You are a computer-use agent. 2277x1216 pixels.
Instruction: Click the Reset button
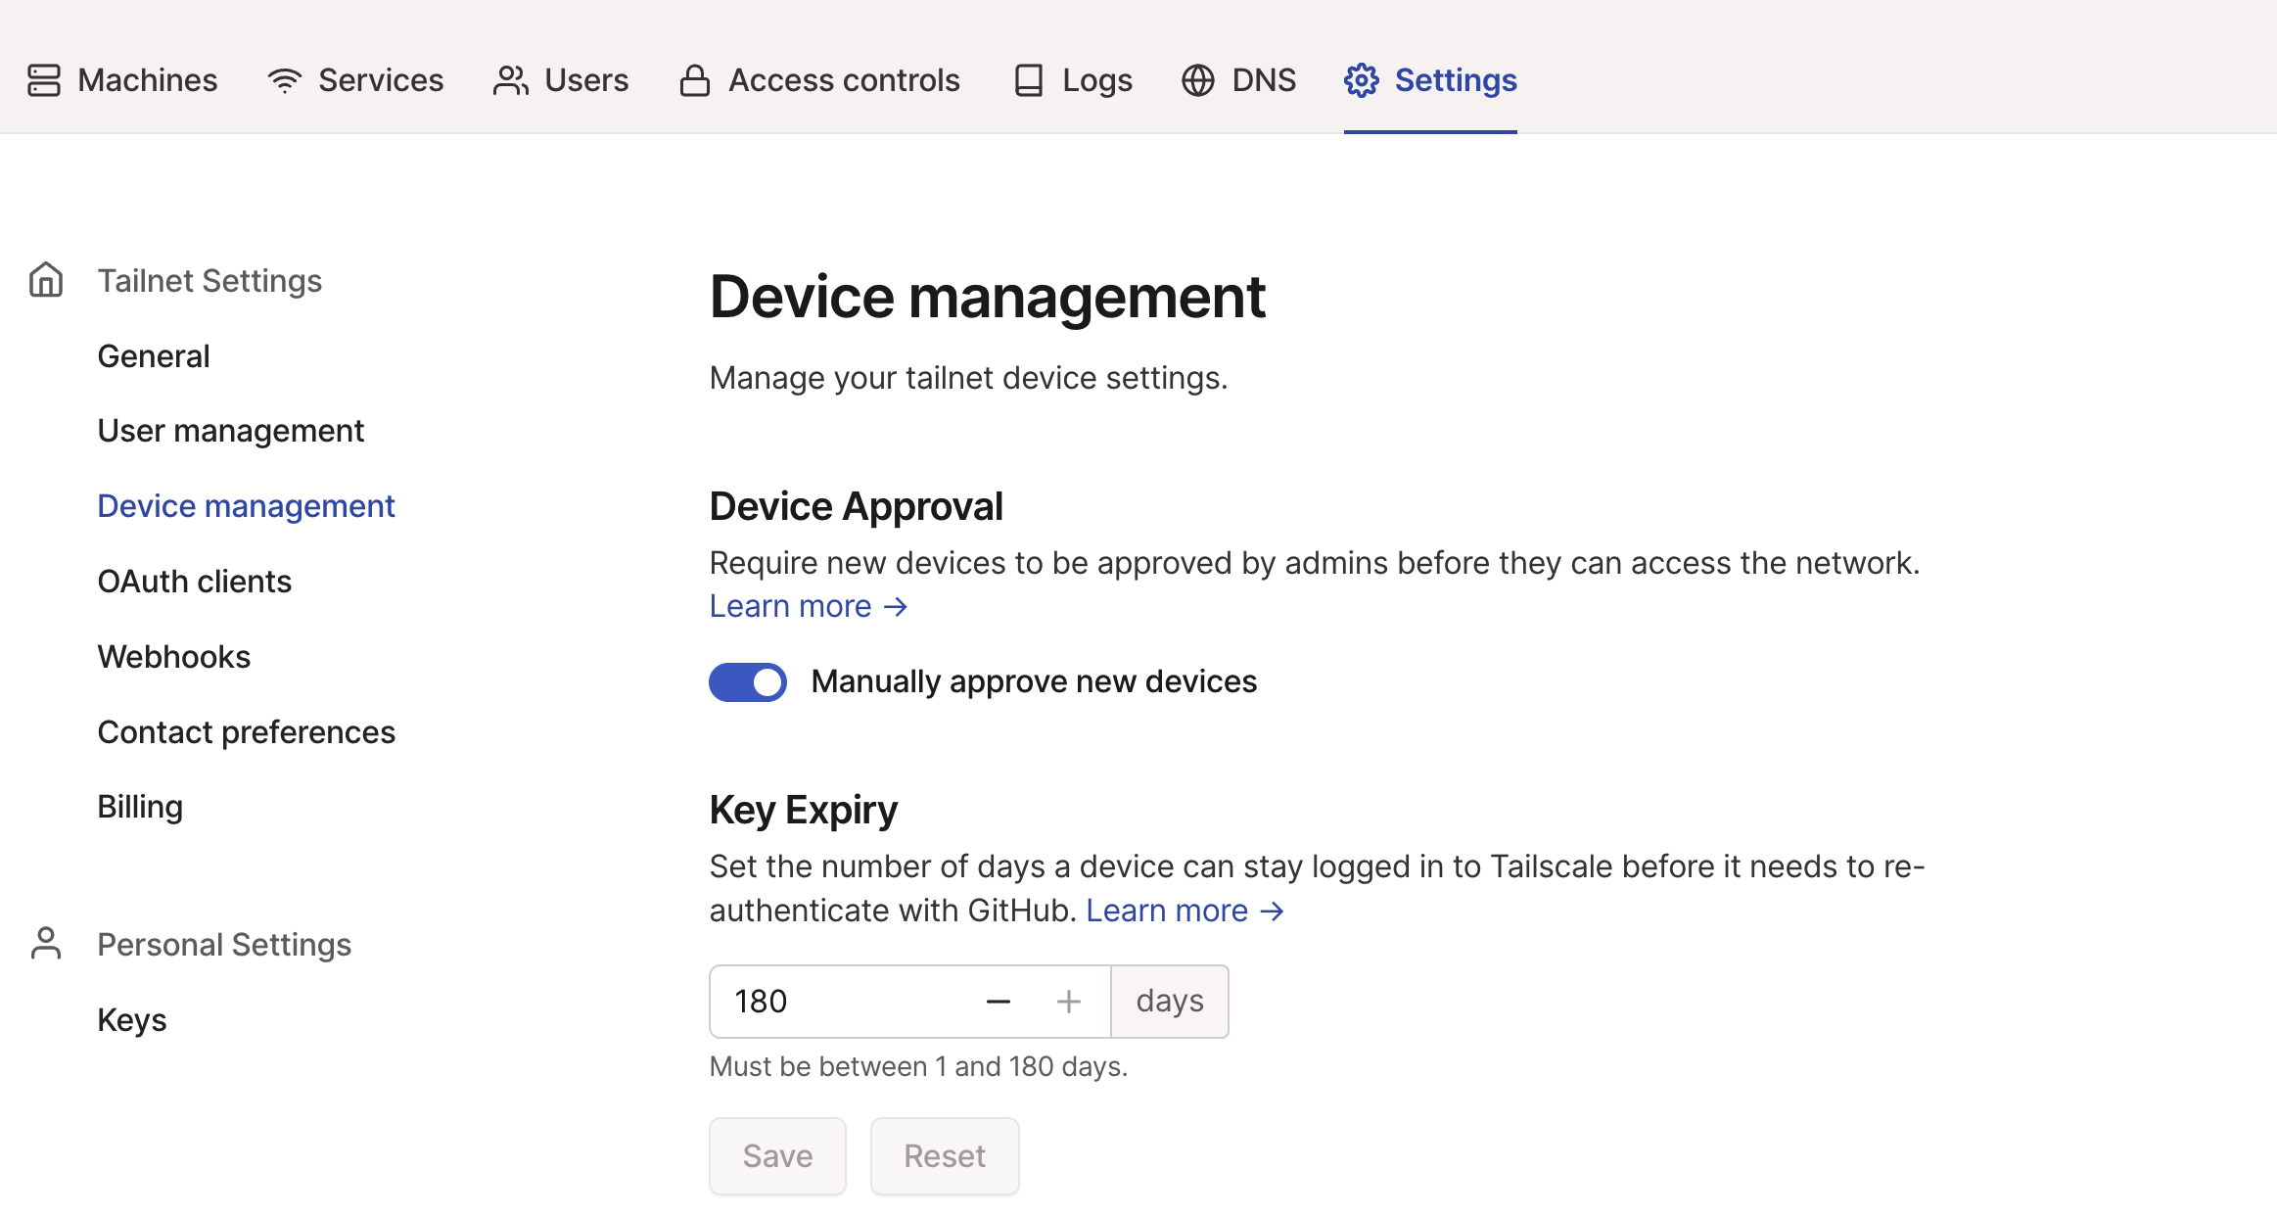(x=945, y=1156)
